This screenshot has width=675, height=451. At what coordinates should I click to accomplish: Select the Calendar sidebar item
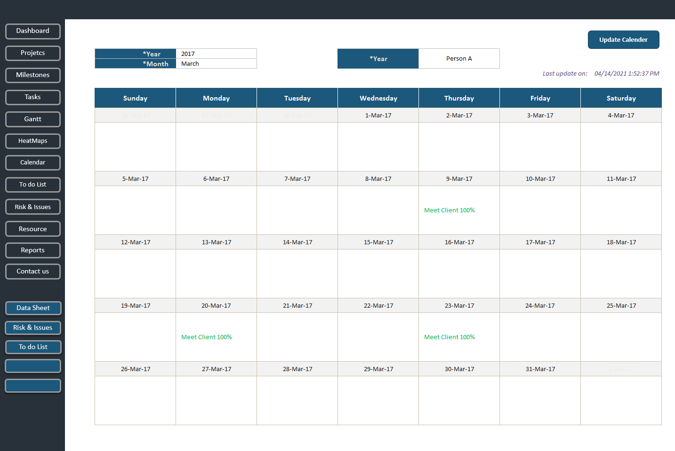coord(32,163)
